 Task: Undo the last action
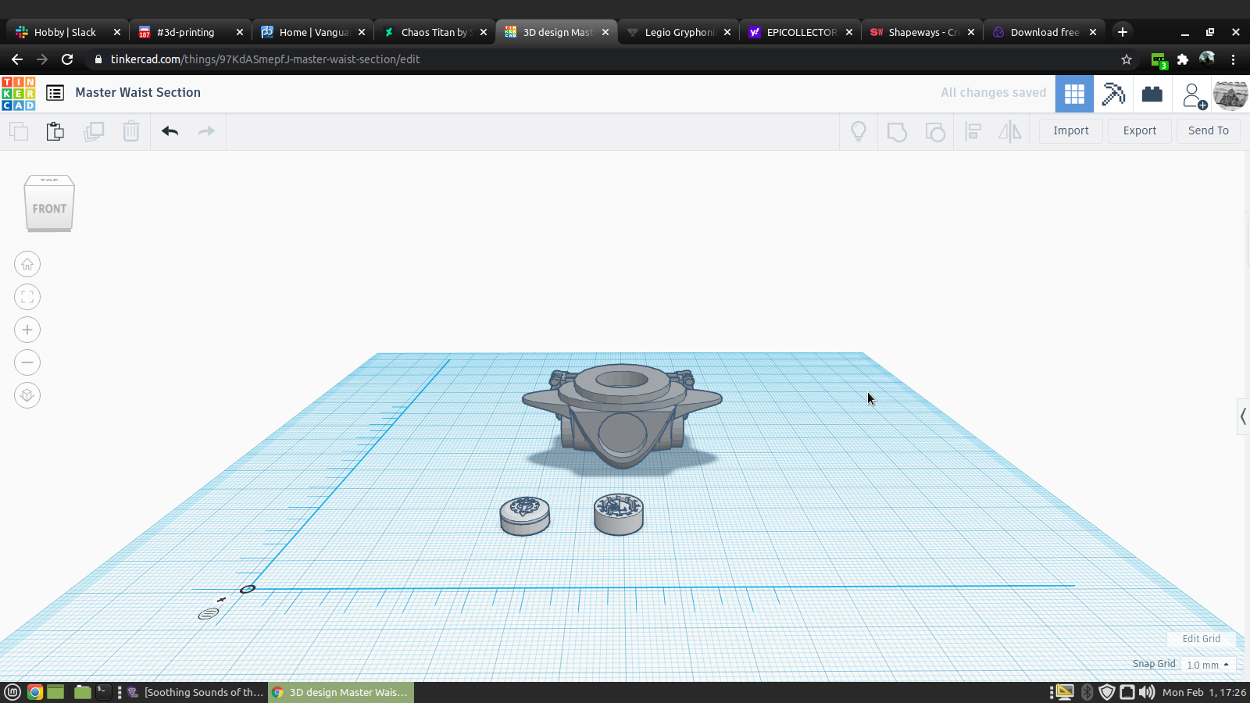(170, 131)
